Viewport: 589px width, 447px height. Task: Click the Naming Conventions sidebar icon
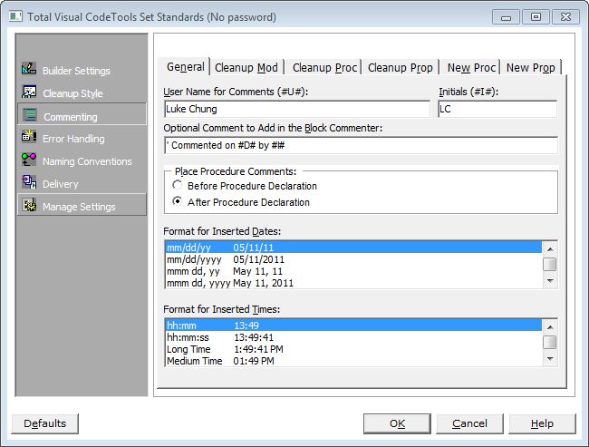[29, 160]
